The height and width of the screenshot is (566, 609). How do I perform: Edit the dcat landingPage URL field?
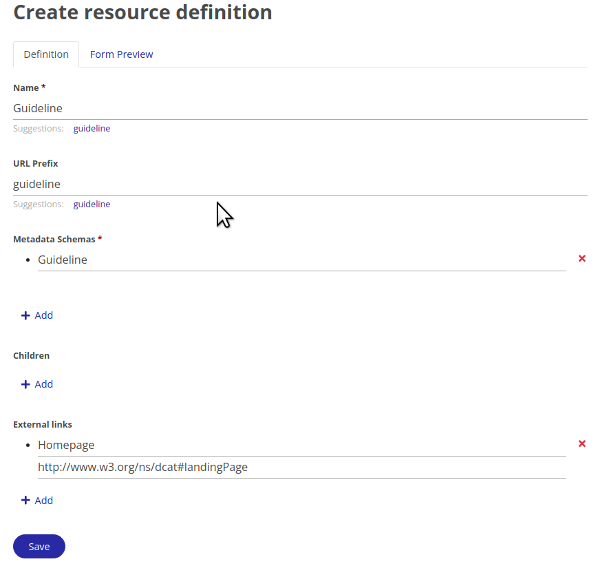(302, 468)
